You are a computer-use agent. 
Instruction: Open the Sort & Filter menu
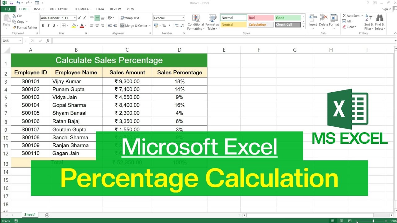tap(369, 22)
